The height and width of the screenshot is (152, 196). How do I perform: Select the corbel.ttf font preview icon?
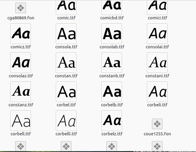coord(66,92)
